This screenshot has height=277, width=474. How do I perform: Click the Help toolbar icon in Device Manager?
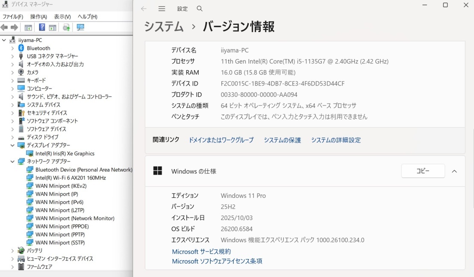(42, 27)
